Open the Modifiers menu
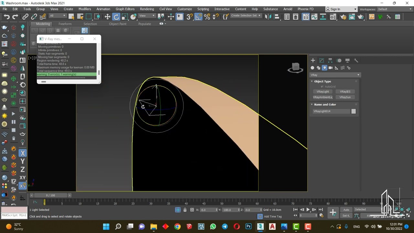Image resolution: width=414 pixels, height=233 pixels. (85, 9)
